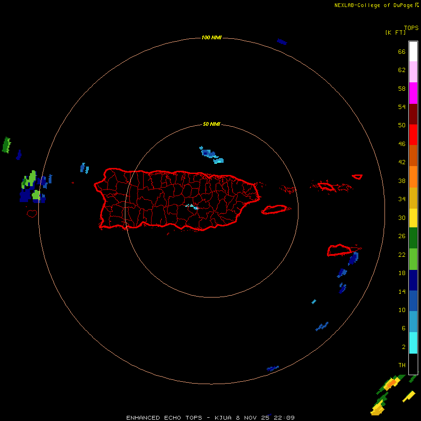The height and width of the screenshot is (421, 421).
Task: Click the Enhanced Echo Tops KJUA caption
Action: pyautogui.click(x=210, y=418)
